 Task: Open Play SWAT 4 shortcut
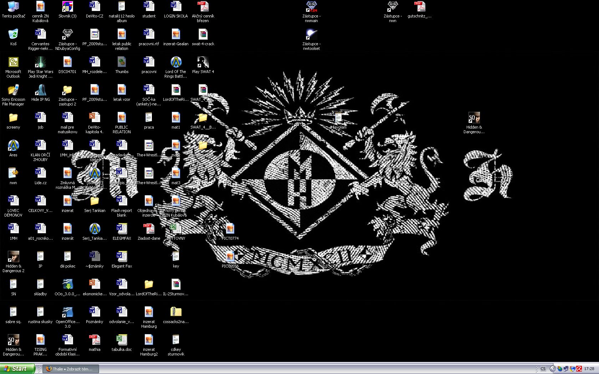pyautogui.click(x=203, y=62)
